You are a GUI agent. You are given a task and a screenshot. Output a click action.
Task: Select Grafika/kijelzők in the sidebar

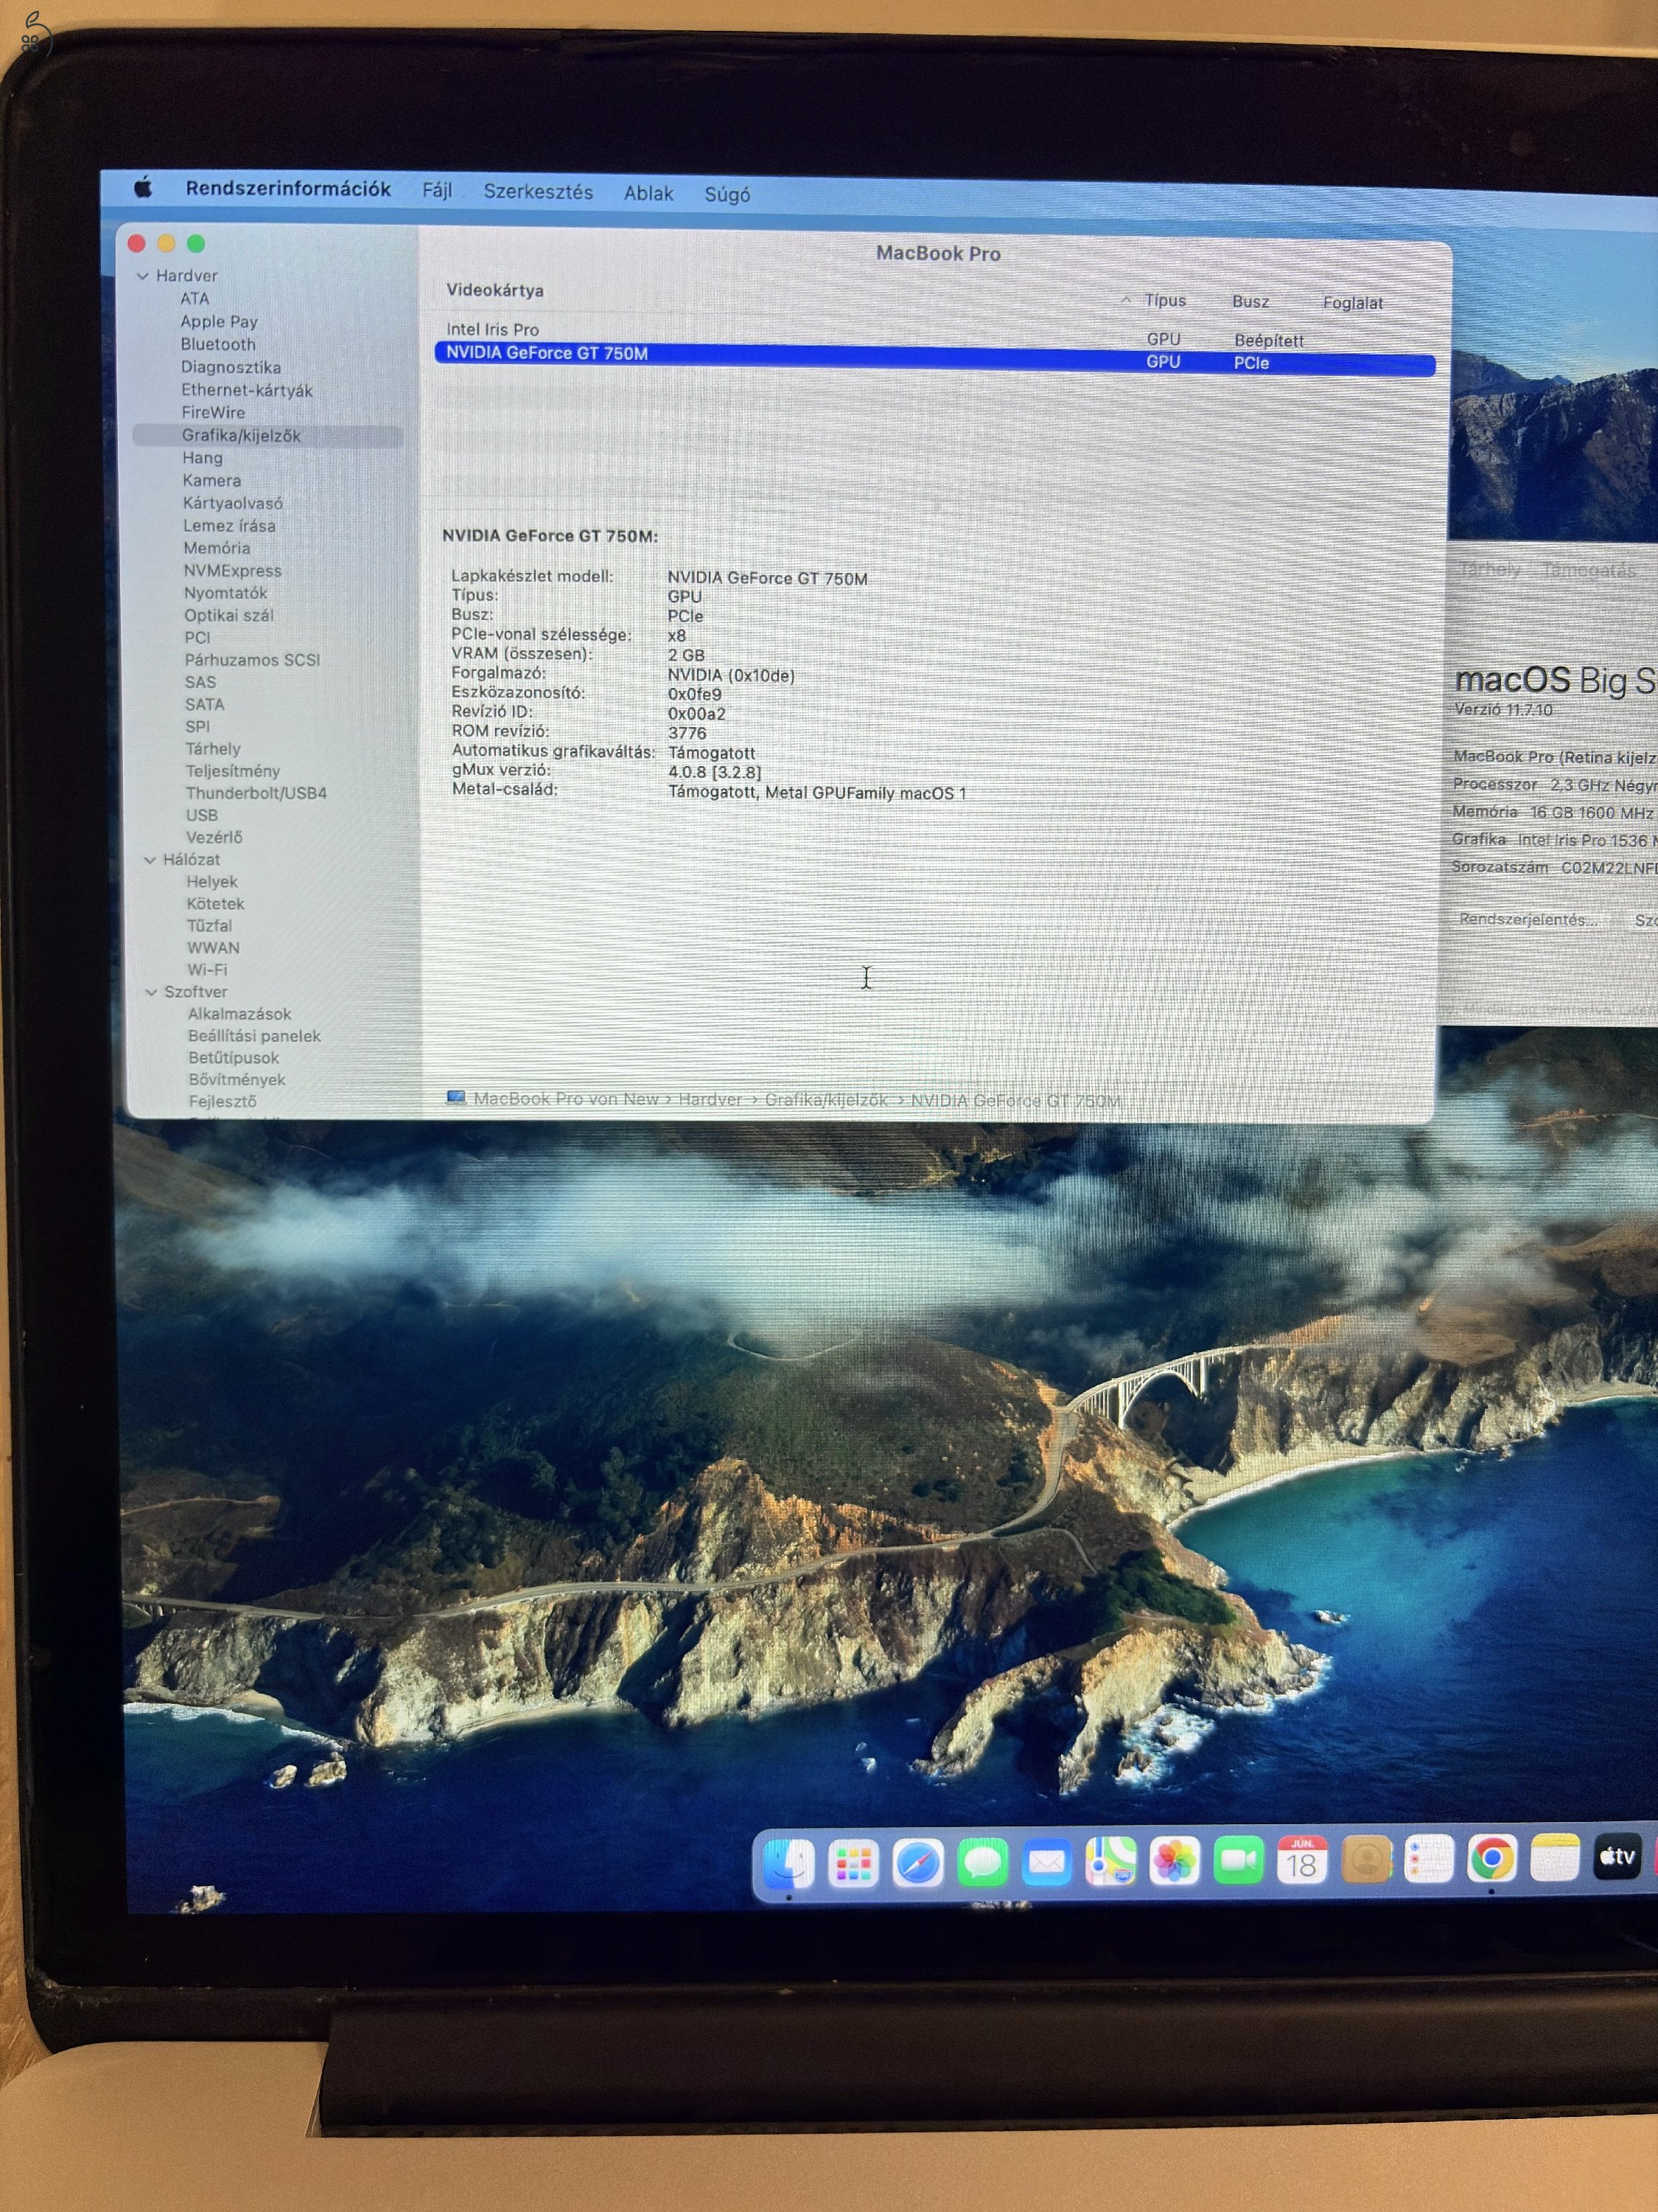coord(241,436)
